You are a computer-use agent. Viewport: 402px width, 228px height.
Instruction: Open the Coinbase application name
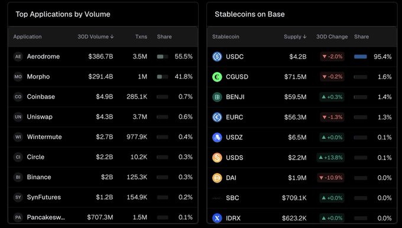click(41, 97)
